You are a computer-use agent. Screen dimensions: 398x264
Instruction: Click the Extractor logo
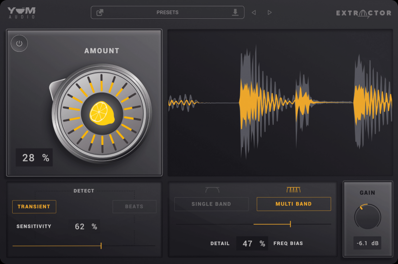(364, 13)
